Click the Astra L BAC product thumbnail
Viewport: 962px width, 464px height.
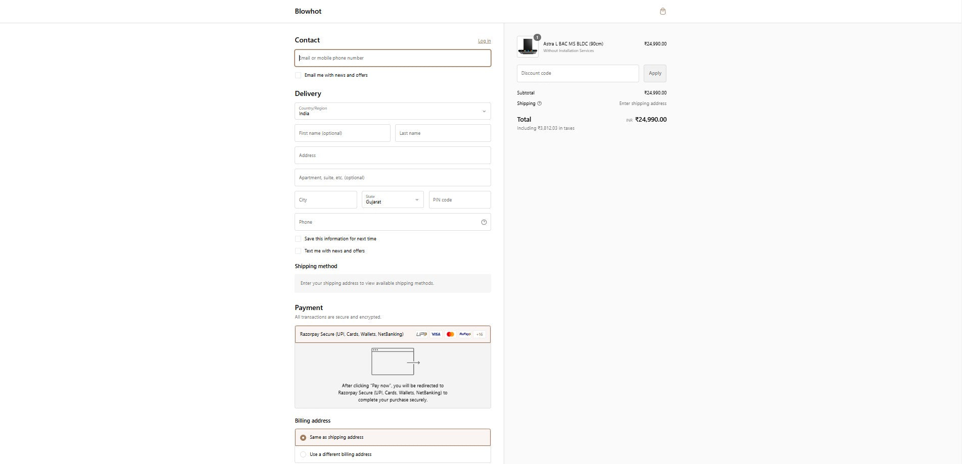click(x=527, y=46)
